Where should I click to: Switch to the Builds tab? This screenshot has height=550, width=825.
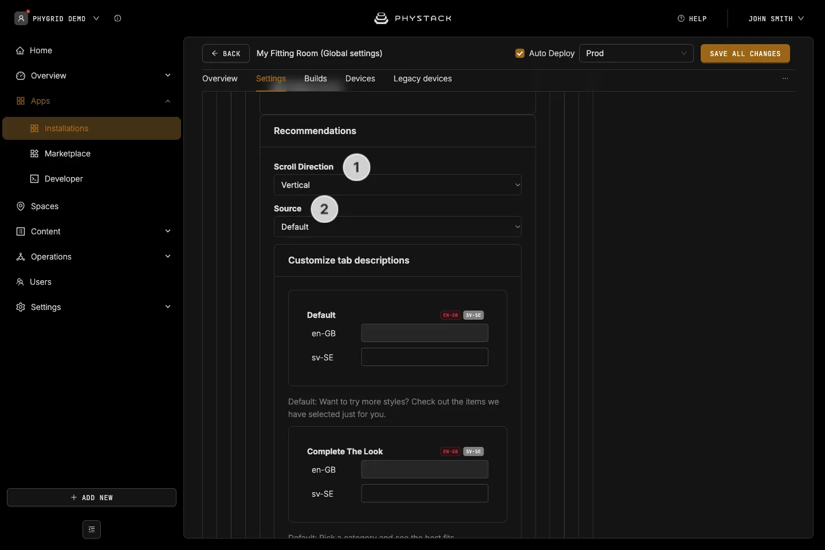click(x=316, y=78)
